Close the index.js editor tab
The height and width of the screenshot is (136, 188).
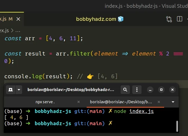coord(18,19)
